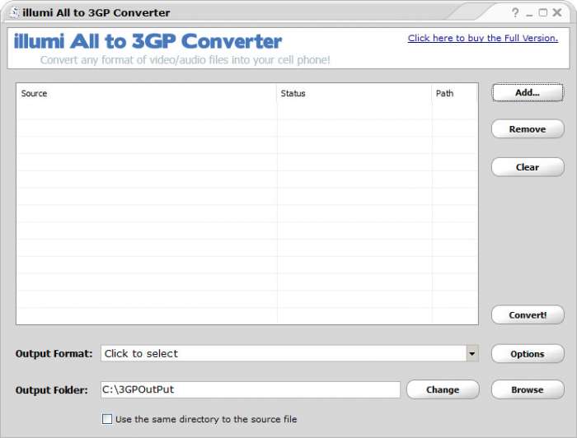Sort list by Source column
Screen dimensions: 577x438
pyautogui.click(x=147, y=93)
